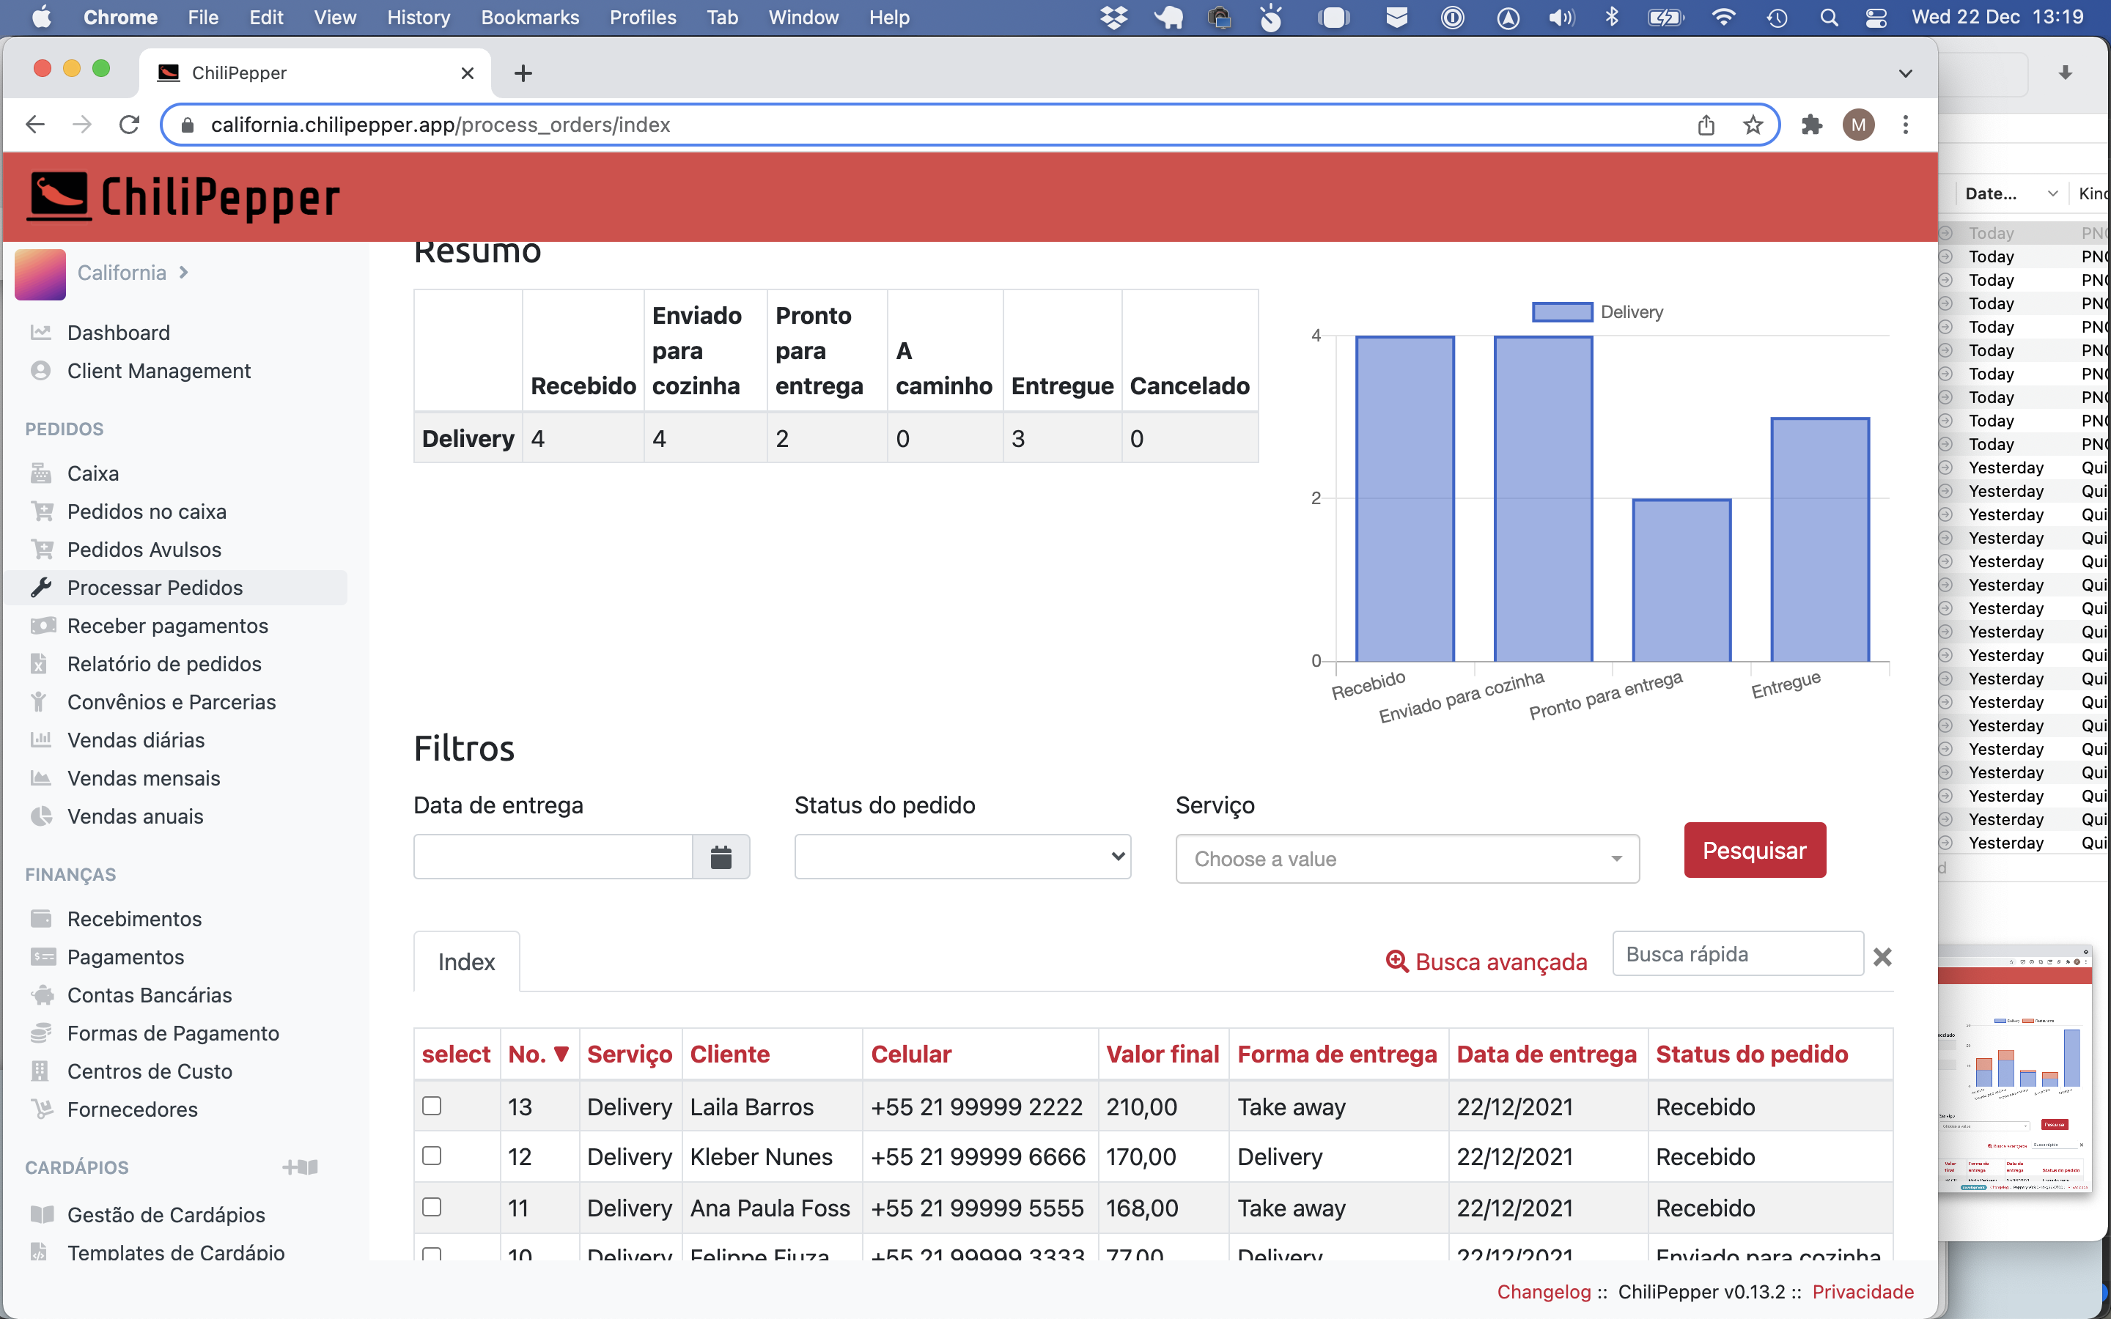Open the Pedidos no caixa cart icon
Viewport: 2111px width, 1319px height.
click(x=40, y=511)
